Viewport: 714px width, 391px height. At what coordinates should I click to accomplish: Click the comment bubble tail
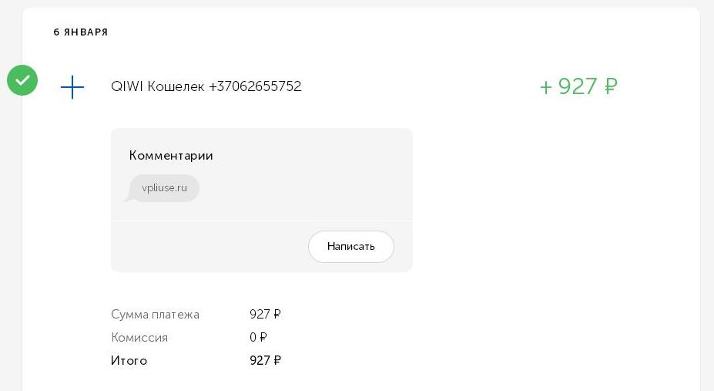click(x=129, y=197)
